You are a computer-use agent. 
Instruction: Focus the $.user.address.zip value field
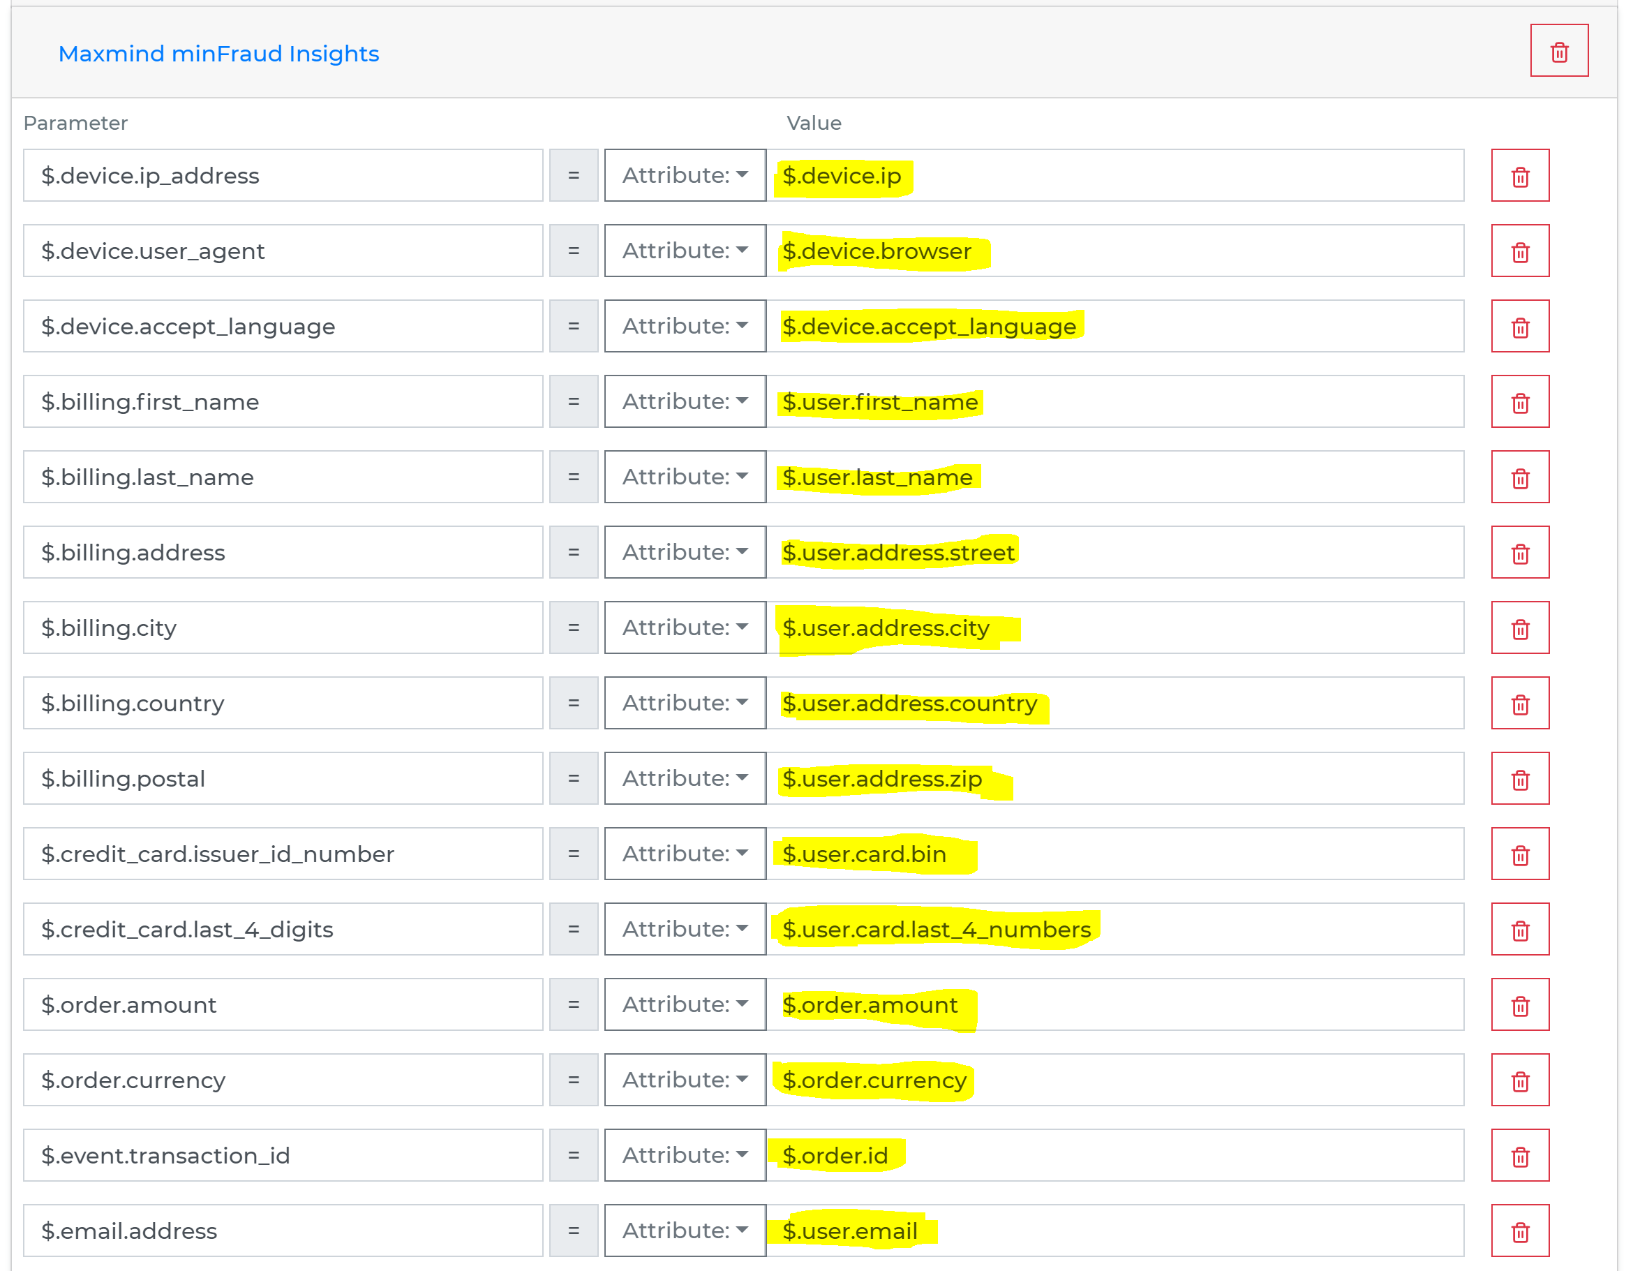pyautogui.click(x=1115, y=779)
